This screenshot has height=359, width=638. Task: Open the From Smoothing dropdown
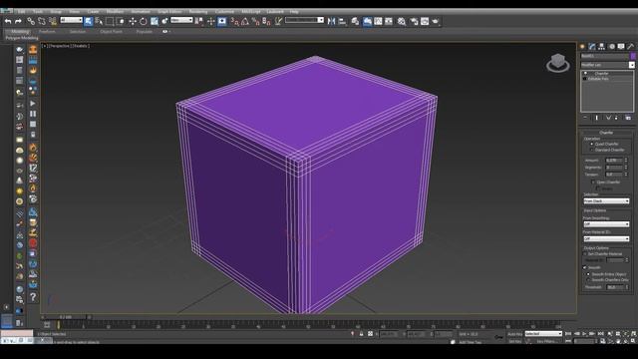[606, 224]
